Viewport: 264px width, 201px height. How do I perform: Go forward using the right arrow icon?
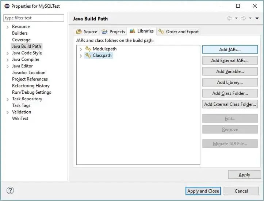tap(243, 18)
